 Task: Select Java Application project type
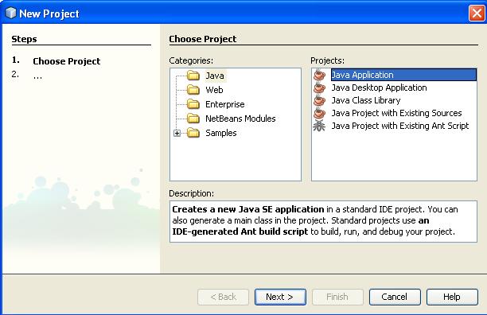403,75
